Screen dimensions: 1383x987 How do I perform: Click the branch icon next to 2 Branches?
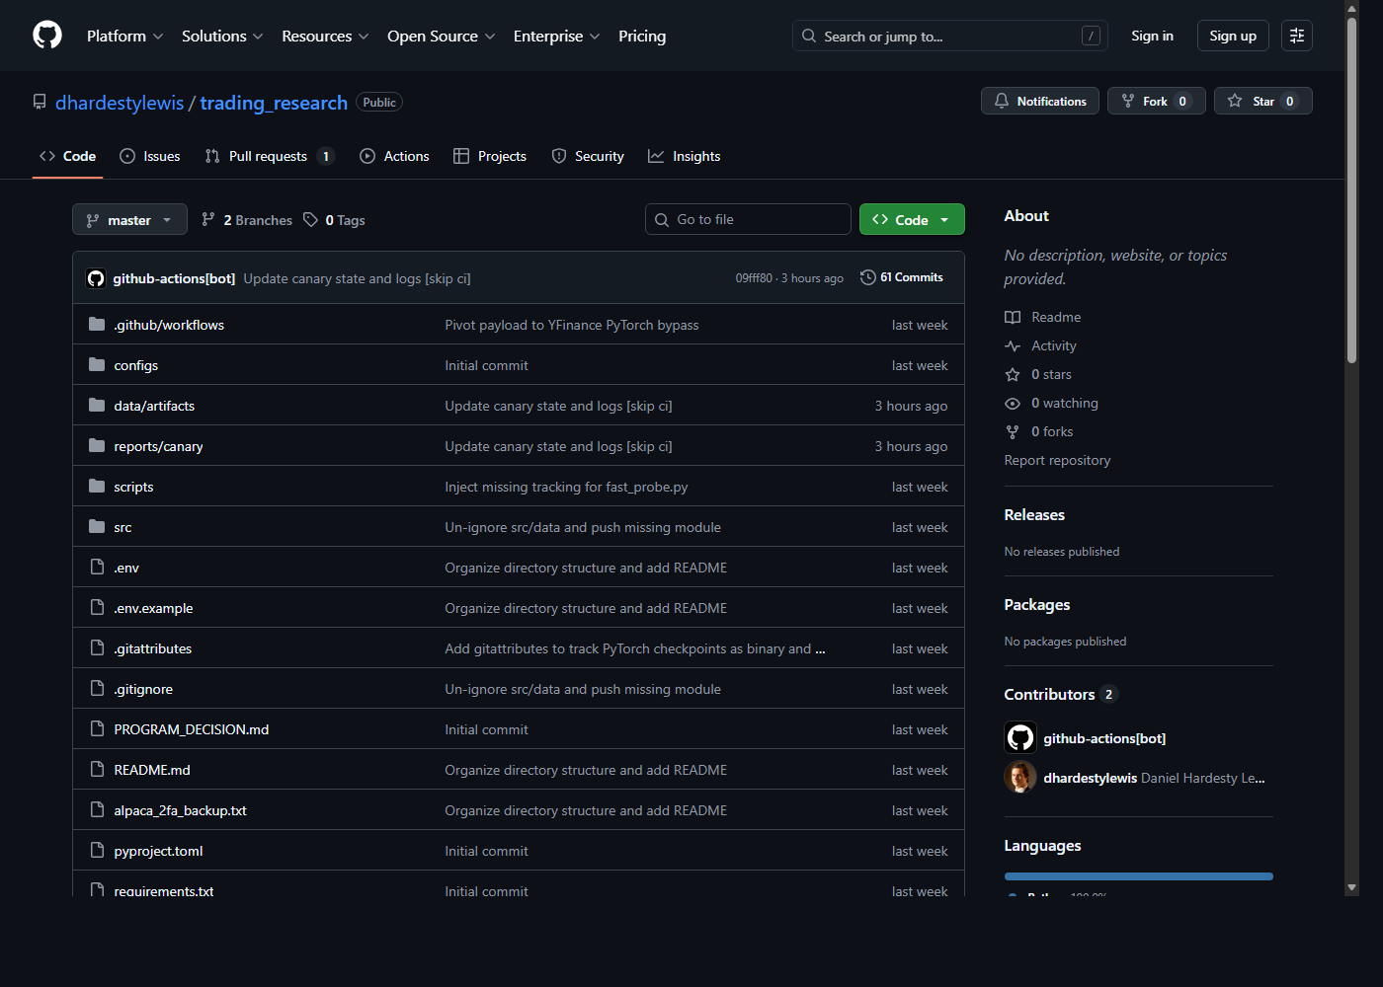point(208,219)
